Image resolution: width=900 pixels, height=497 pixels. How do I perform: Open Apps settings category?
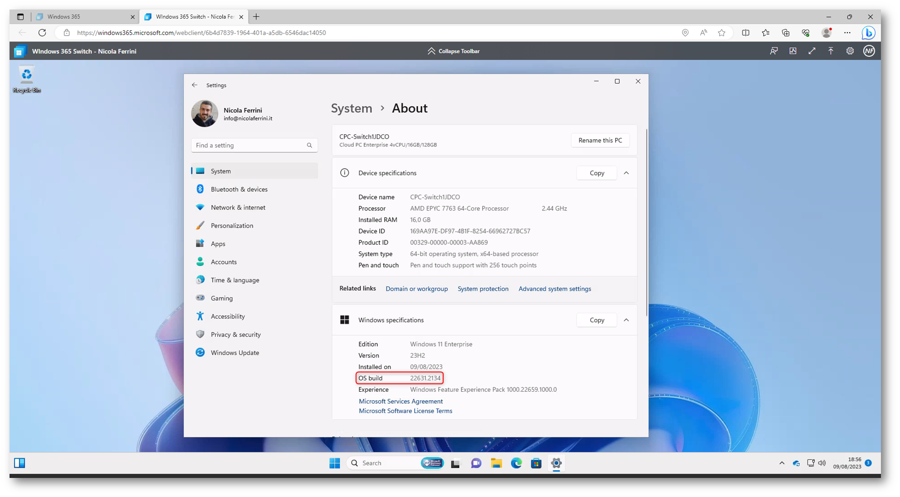pos(254,244)
